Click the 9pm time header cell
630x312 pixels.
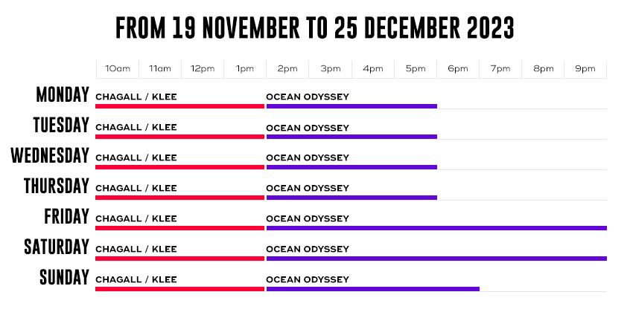tap(585, 69)
